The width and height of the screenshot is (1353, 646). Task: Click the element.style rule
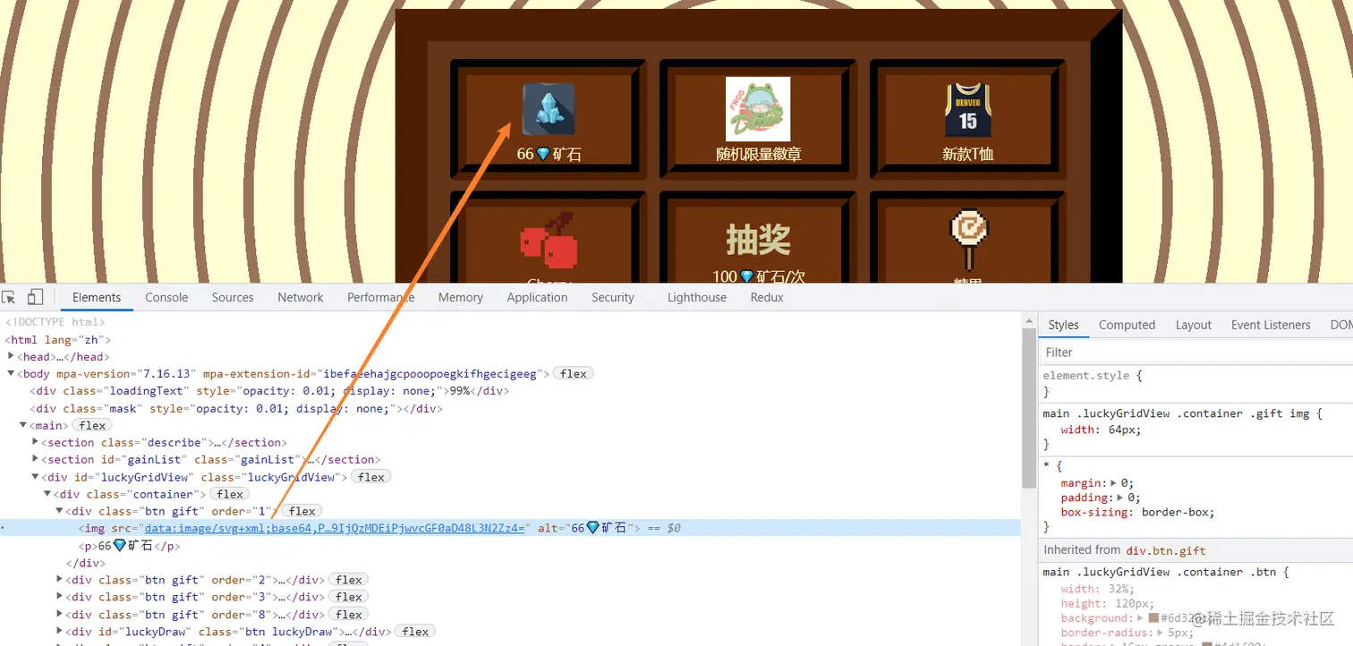tap(1093, 376)
